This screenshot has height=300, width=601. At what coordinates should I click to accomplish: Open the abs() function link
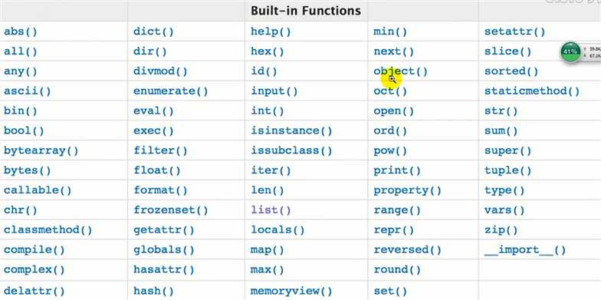pos(21,31)
